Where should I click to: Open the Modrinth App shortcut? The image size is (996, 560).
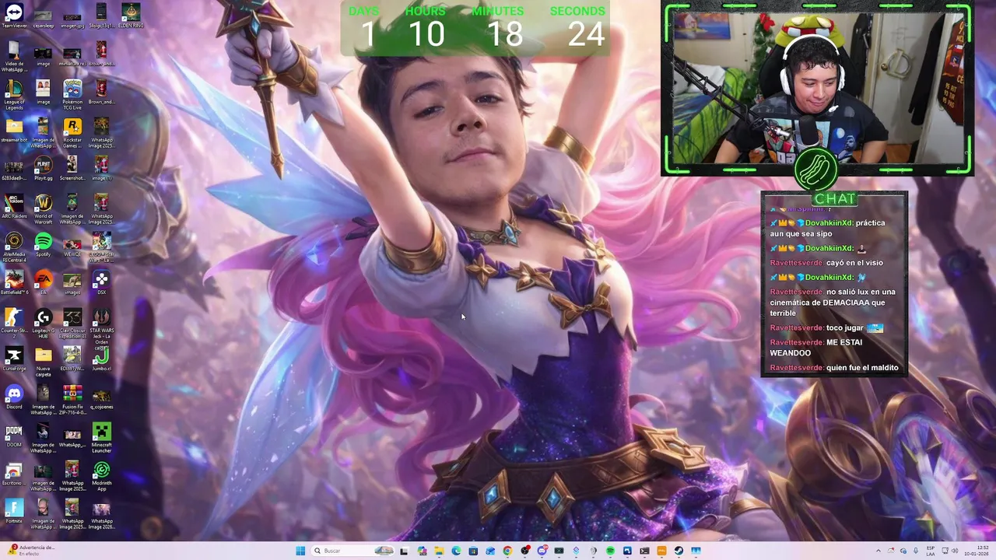coord(101,477)
